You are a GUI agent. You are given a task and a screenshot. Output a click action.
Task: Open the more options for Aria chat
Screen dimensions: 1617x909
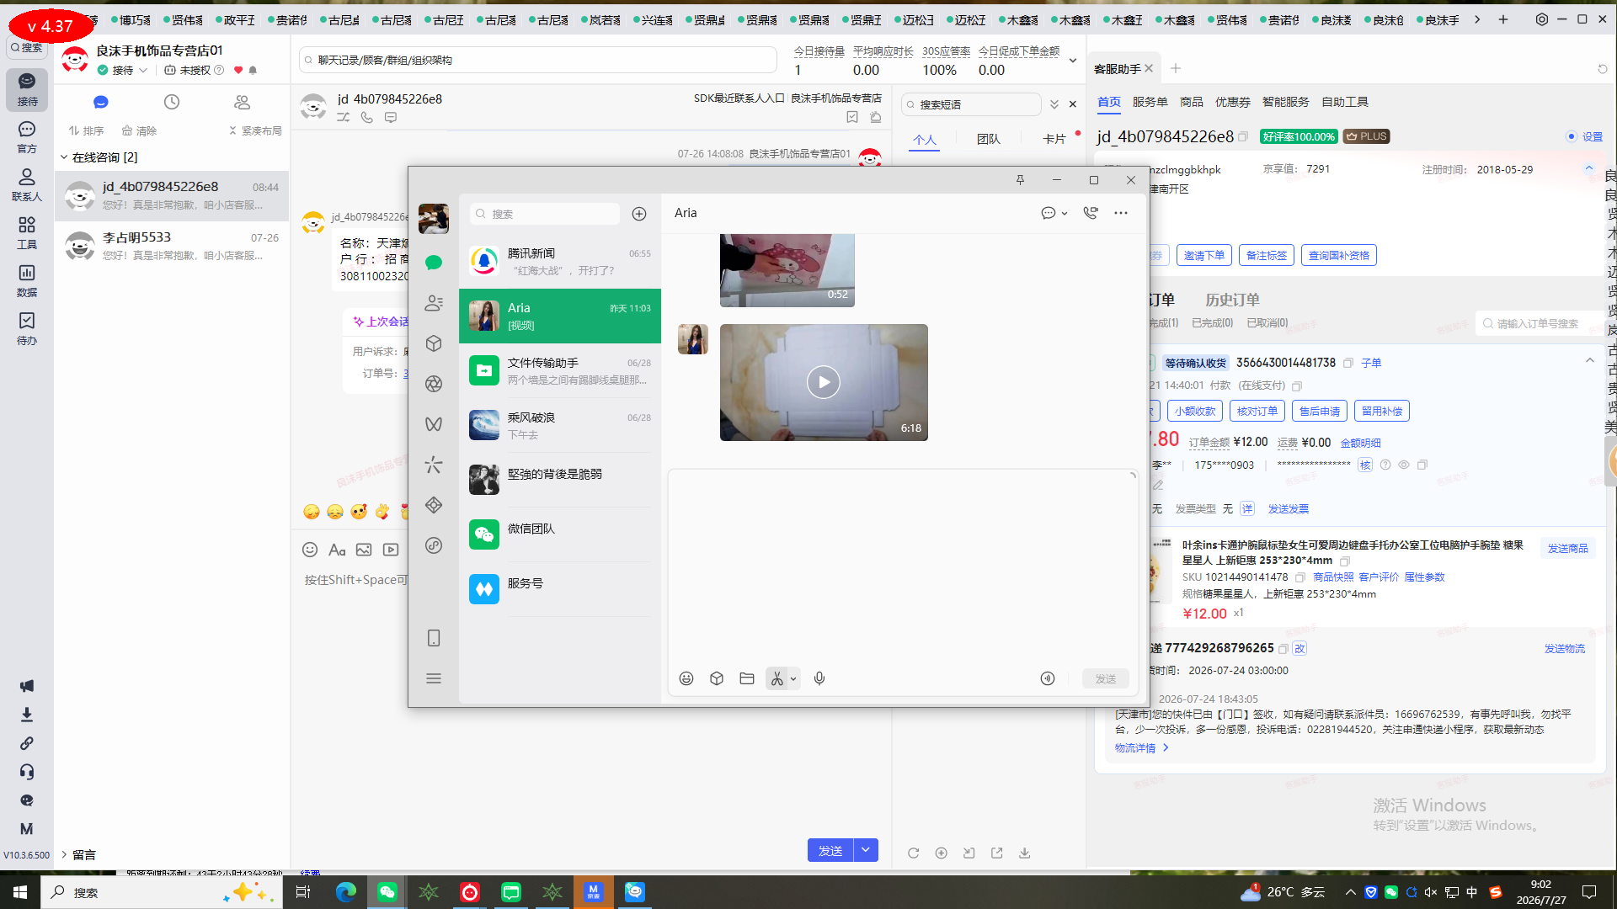[1121, 213]
